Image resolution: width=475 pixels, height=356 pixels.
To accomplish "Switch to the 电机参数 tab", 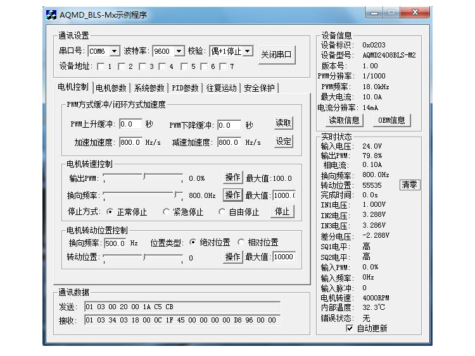I will [x=111, y=88].
